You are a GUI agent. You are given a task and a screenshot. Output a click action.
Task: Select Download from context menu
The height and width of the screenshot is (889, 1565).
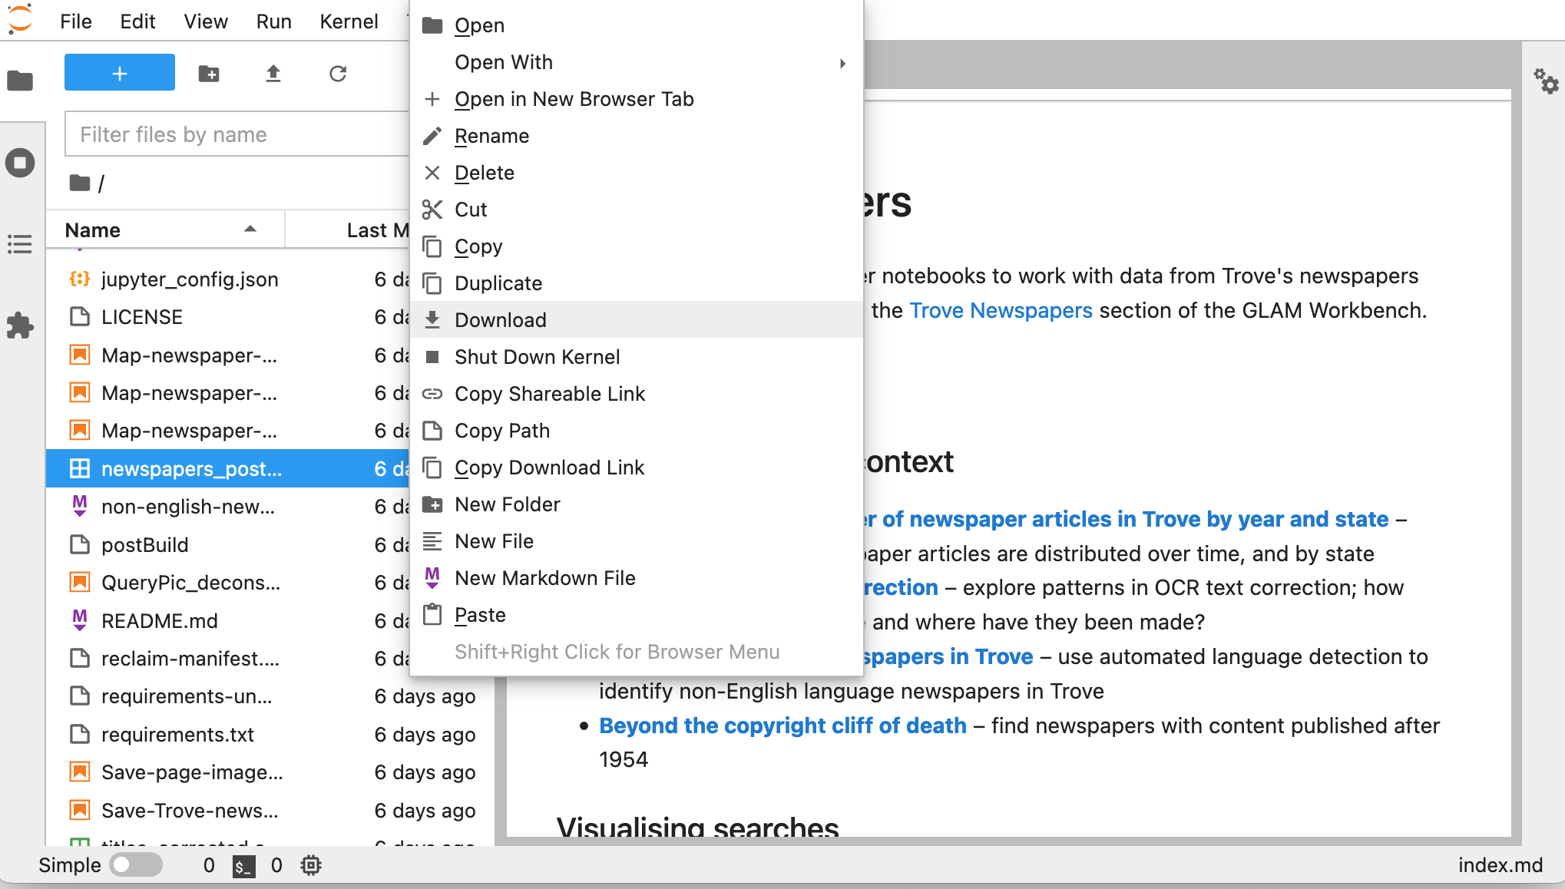coord(500,319)
